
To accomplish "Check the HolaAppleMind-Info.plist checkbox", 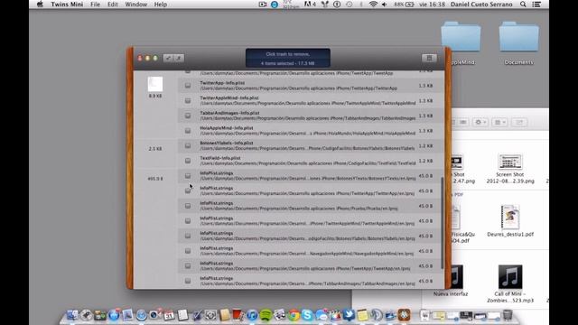I will pyautogui.click(x=188, y=131).
